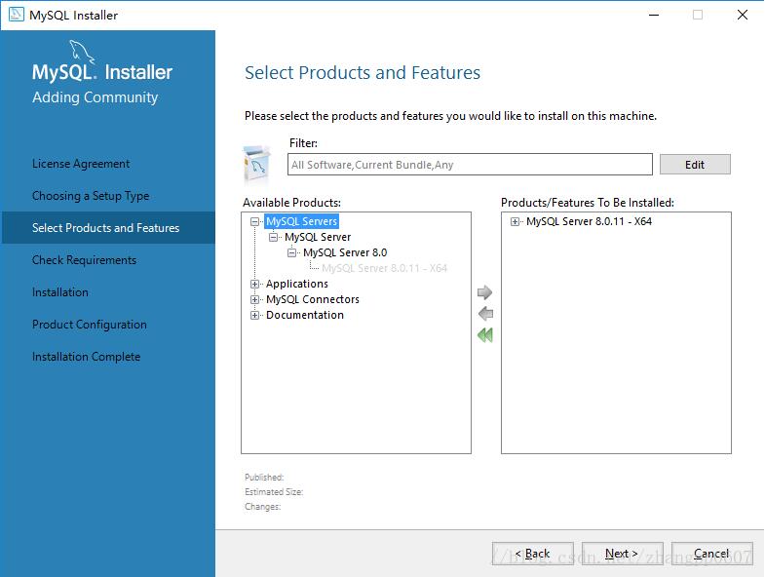765x577 pixels.
Task: Open the Check Requirements step
Action: (x=84, y=260)
